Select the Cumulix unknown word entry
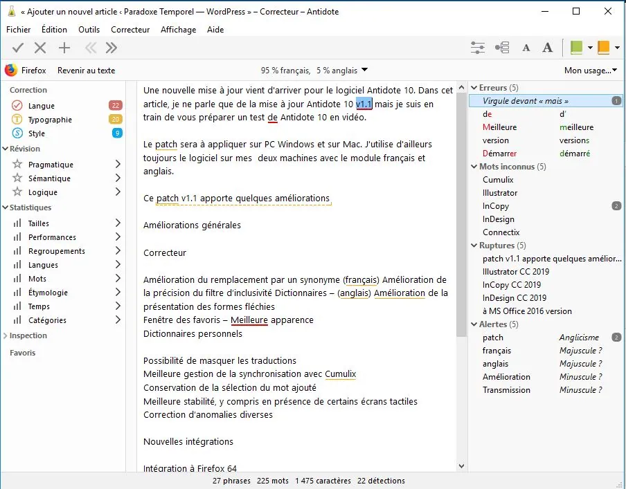626x489 pixels. (x=498, y=180)
